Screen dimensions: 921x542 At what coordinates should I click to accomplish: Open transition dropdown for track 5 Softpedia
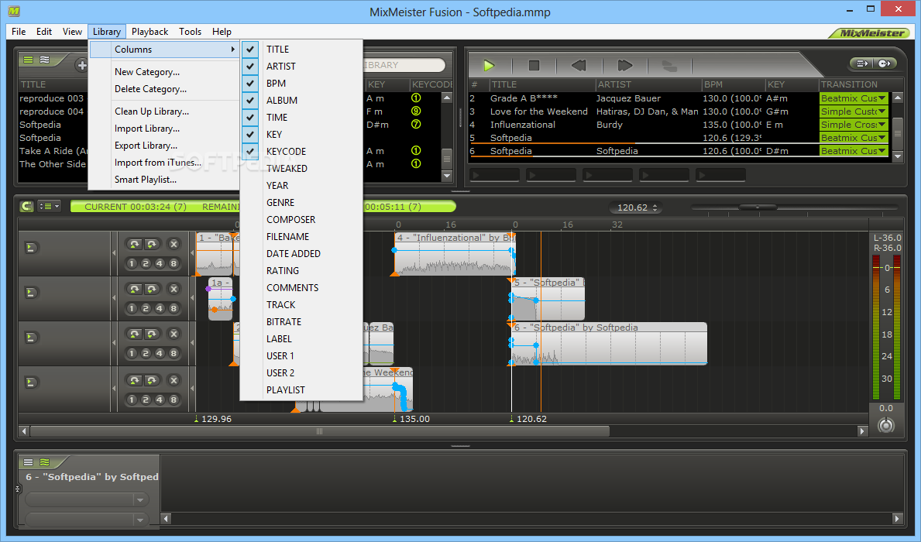[881, 138]
